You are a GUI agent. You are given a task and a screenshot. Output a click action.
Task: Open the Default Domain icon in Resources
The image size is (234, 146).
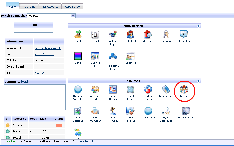click(x=113, y=111)
